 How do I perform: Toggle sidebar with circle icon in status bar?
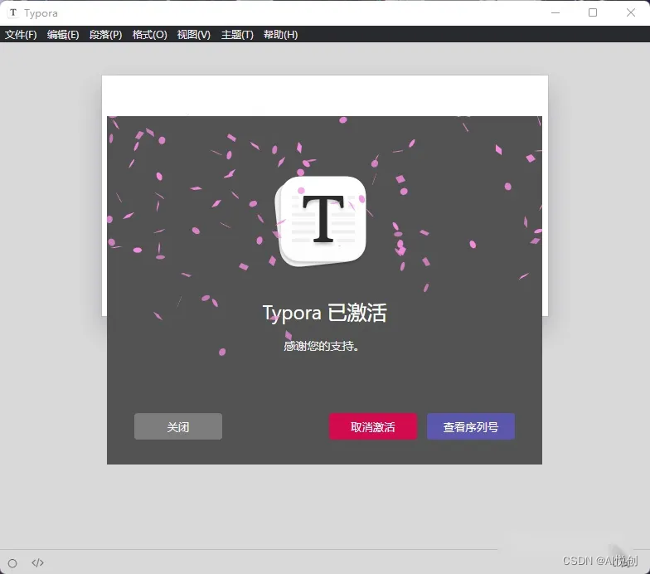coord(12,562)
